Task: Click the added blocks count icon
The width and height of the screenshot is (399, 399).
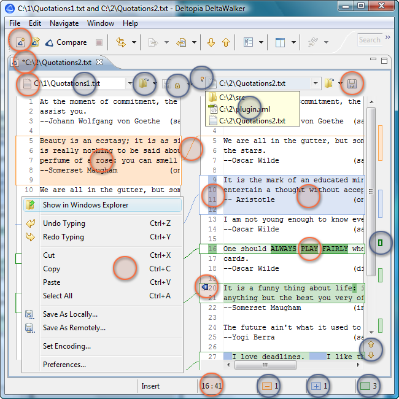Action: (316, 386)
